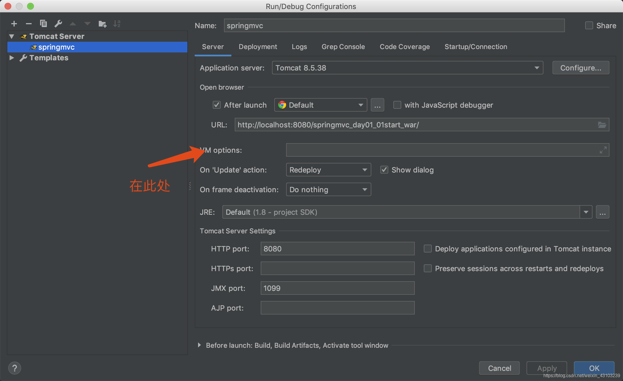The height and width of the screenshot is (381, 623).
Task: Open edit defaults wrench icon
Action: point(58,24)
